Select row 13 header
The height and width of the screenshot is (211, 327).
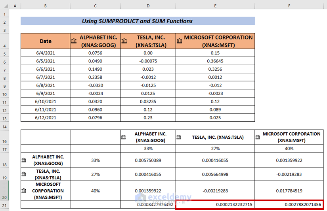click(4, 118)
